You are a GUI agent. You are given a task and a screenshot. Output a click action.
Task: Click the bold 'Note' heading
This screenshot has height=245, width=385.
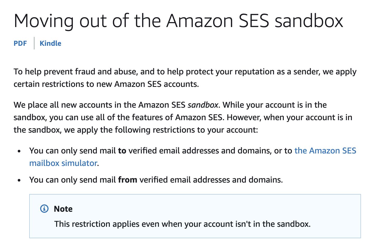[x=63, y=209]
